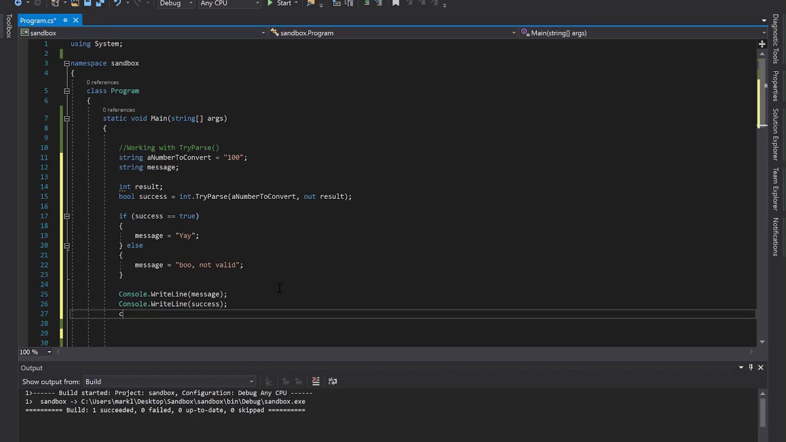Open the Diagnostic Tools side tab
Viewport: 786px width, 442px height.
[776, 39]
